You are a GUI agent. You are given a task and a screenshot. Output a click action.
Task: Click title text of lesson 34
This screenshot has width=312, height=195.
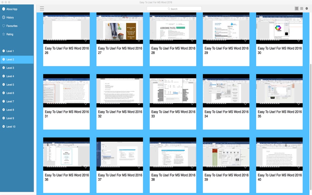click(x=226, y=114)
